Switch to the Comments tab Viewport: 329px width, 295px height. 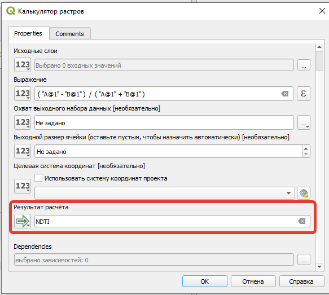click(69, 34)
